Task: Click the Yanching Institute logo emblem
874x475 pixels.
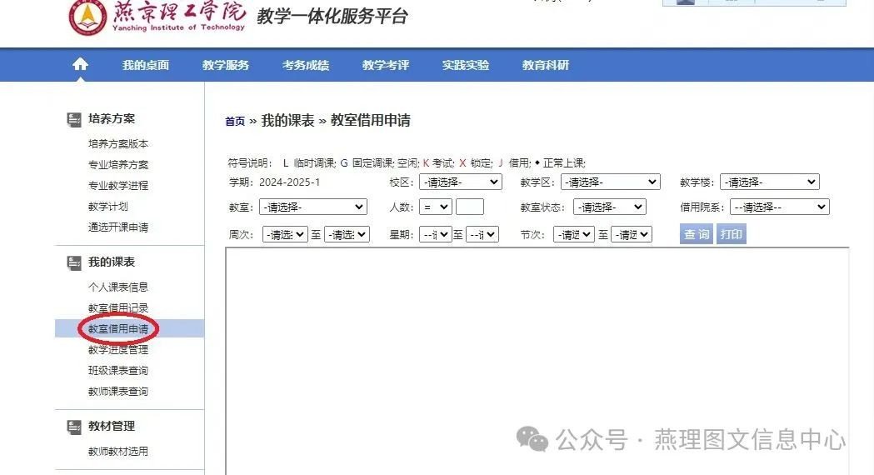Action: coord(87,17)
